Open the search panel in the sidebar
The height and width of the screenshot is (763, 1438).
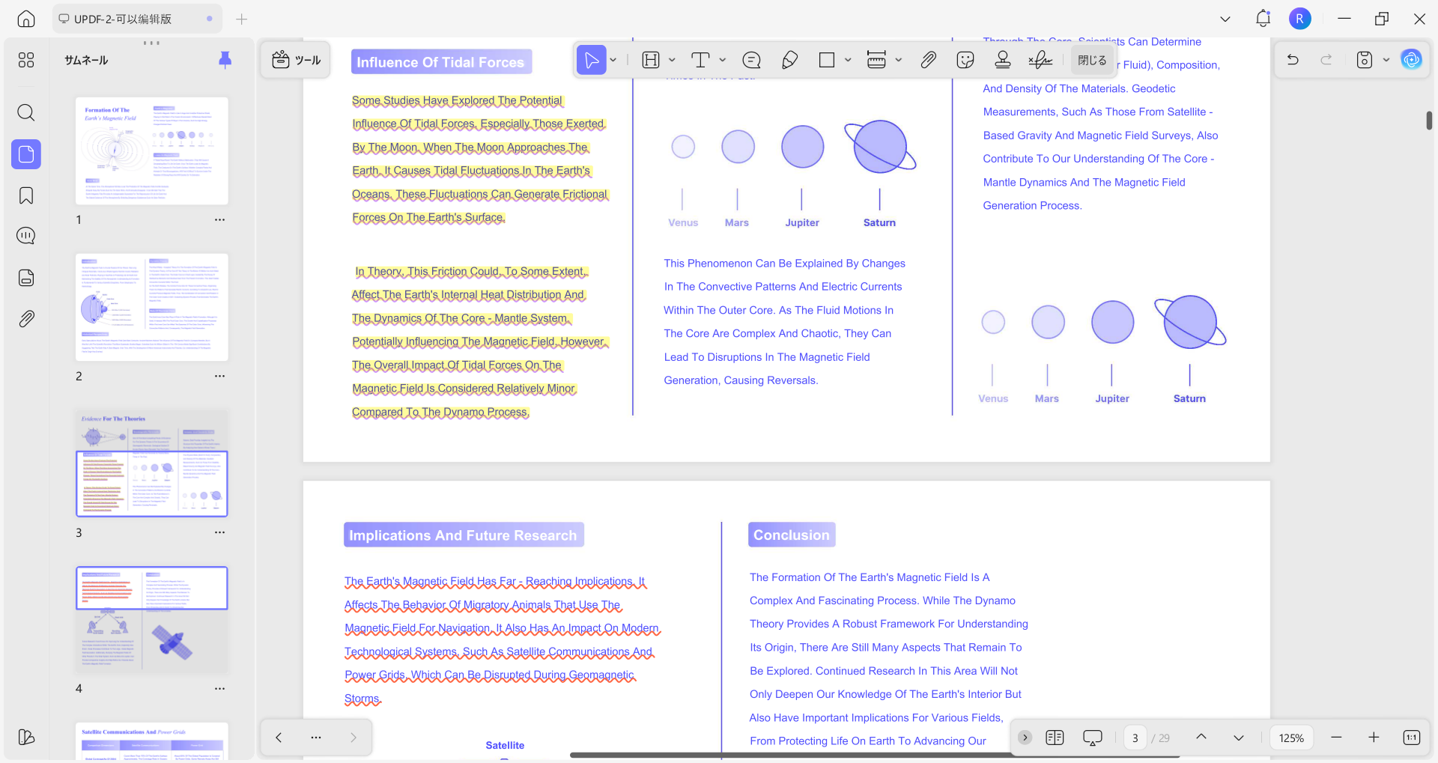[26, 113]
